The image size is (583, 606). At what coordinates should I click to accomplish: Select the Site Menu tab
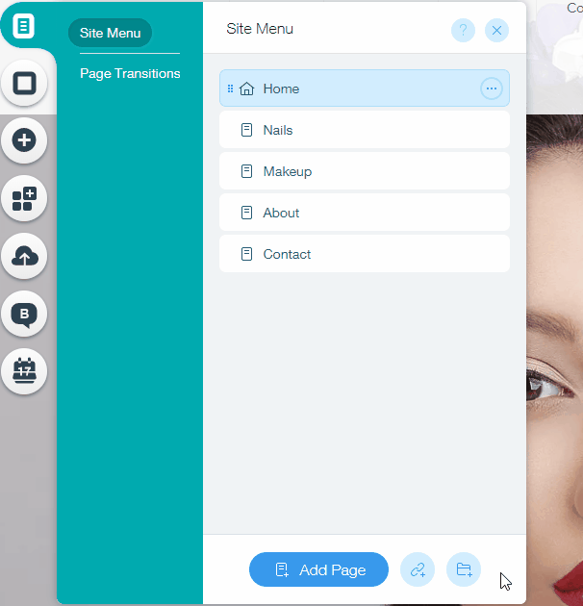click(x=110, y=33)
